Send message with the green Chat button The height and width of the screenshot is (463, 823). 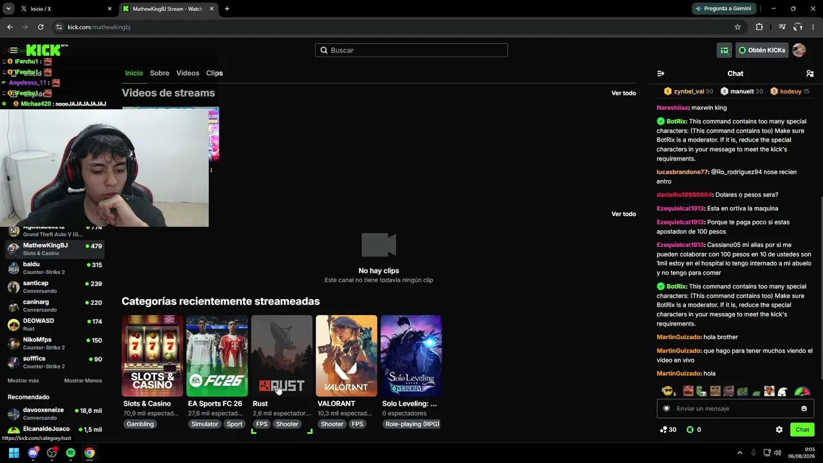(x=802, y=430)
